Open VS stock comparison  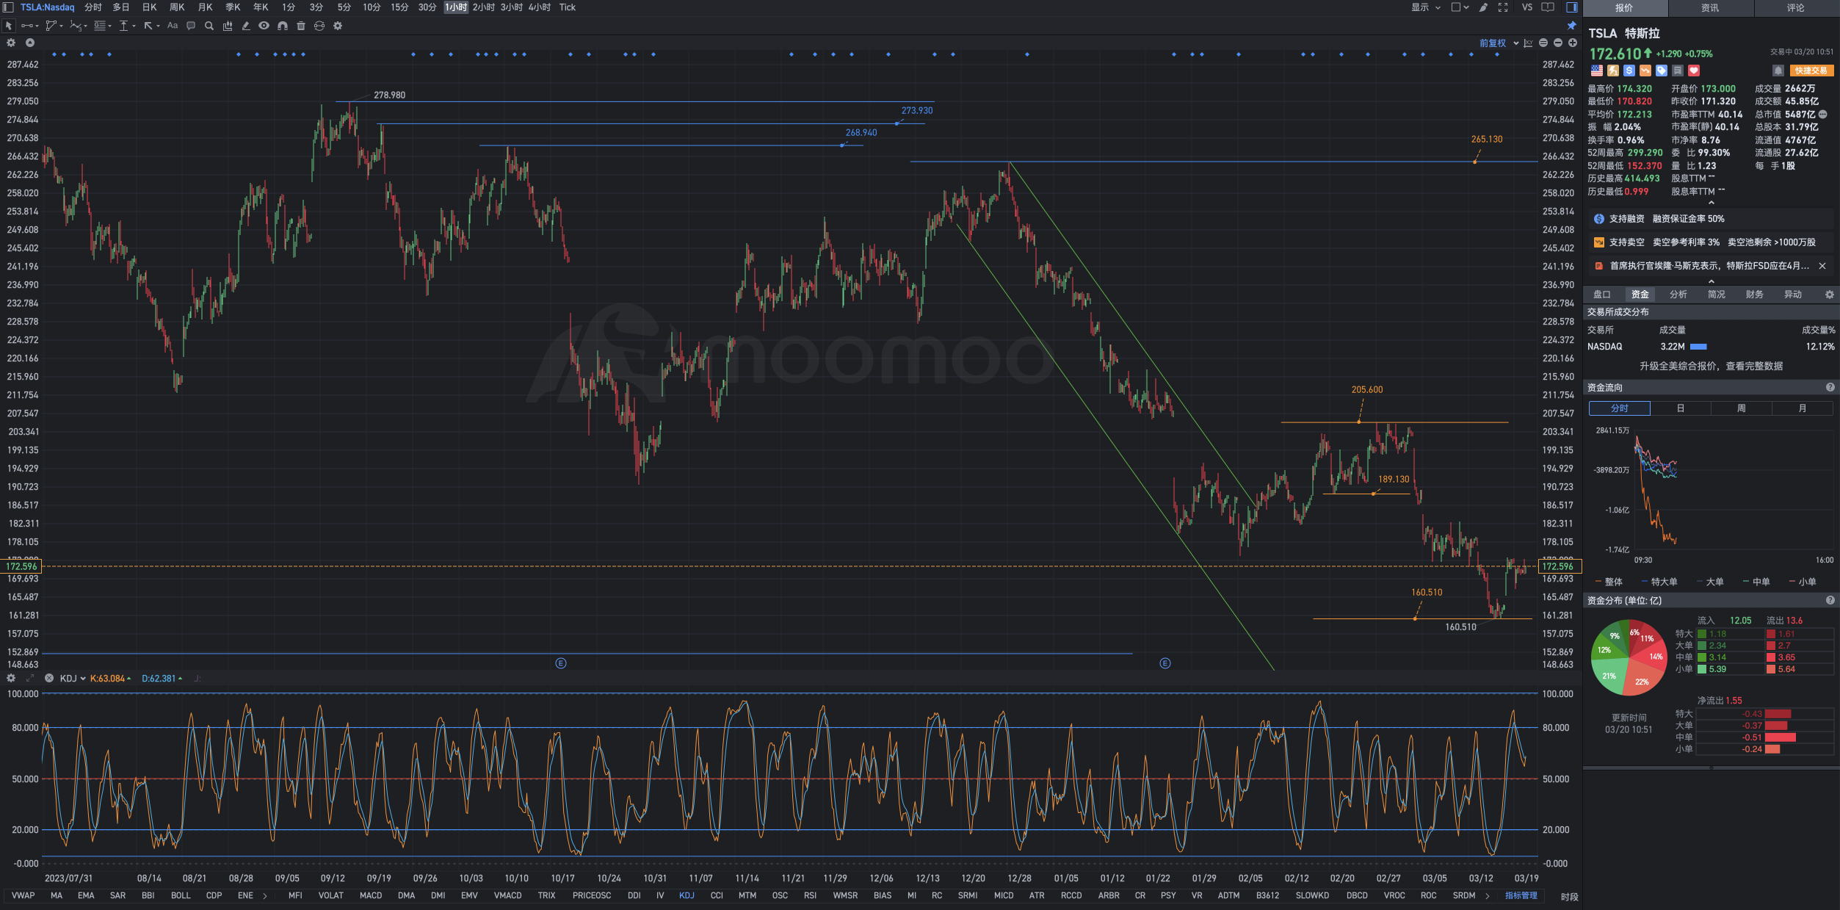click(x=1527, y=7)
